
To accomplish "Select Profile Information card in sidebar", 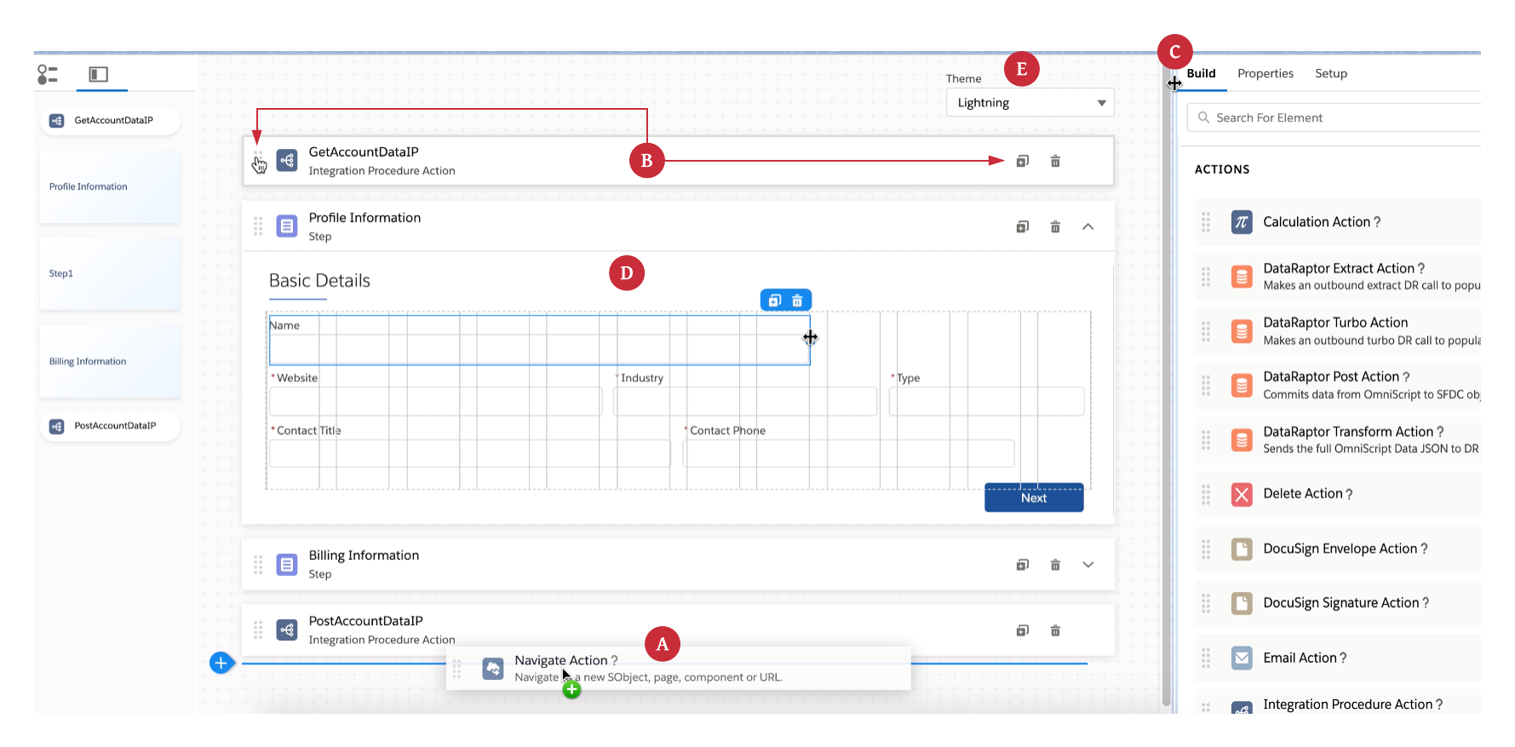I will (x=110, y=187).
